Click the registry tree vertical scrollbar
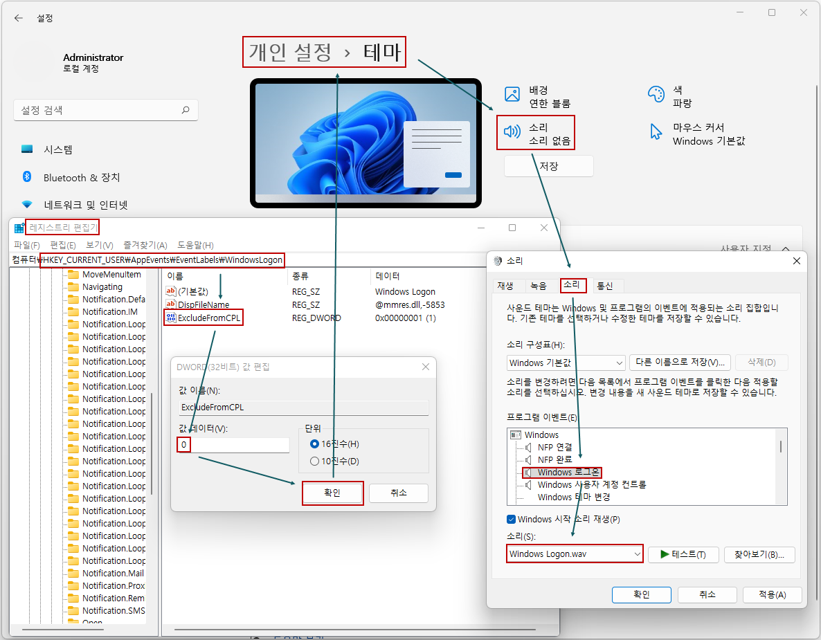Viewport: 821px width, 640px height. [152, 444]
